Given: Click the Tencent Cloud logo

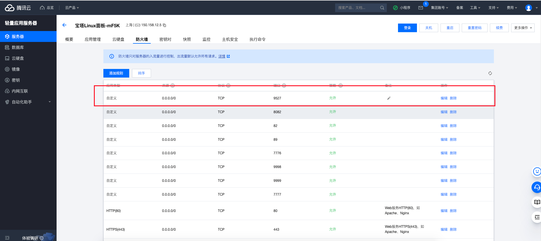Looking at the screenshot, I should [18, 8].
